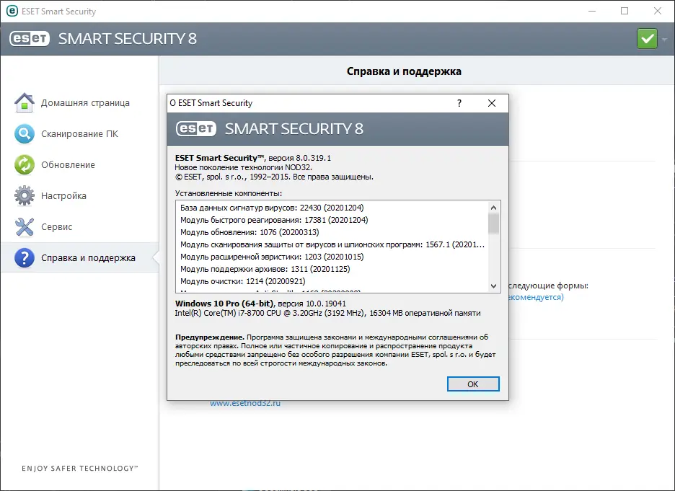Open the www.esetnod32.ru link

pos(245,404)
